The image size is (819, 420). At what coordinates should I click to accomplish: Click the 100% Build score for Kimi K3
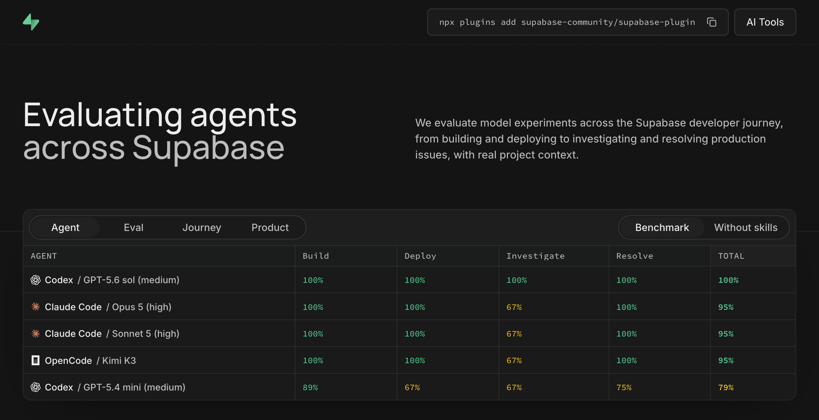313,360
